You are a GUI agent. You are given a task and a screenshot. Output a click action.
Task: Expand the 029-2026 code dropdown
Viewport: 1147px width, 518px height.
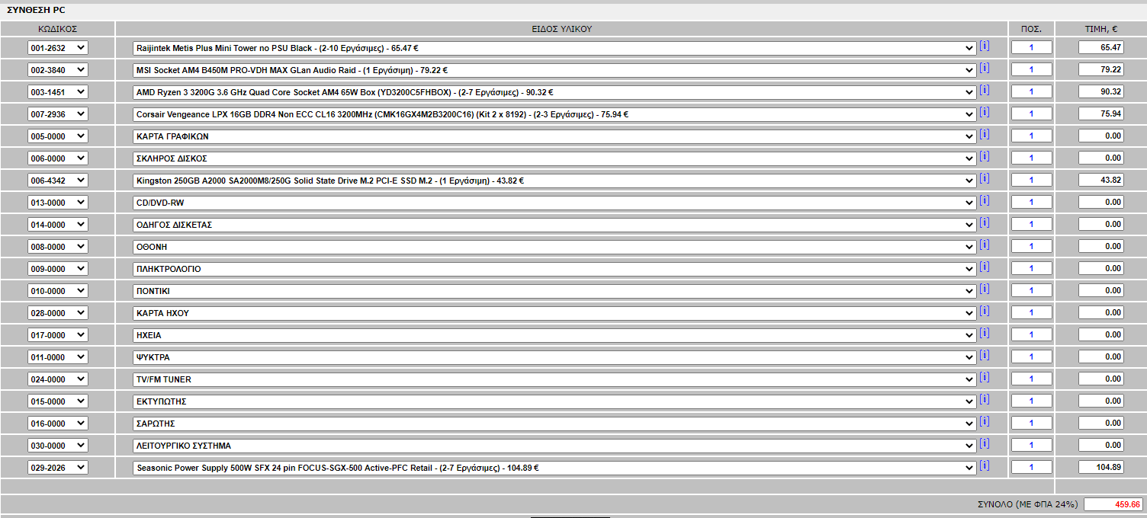tap(58, 468)
